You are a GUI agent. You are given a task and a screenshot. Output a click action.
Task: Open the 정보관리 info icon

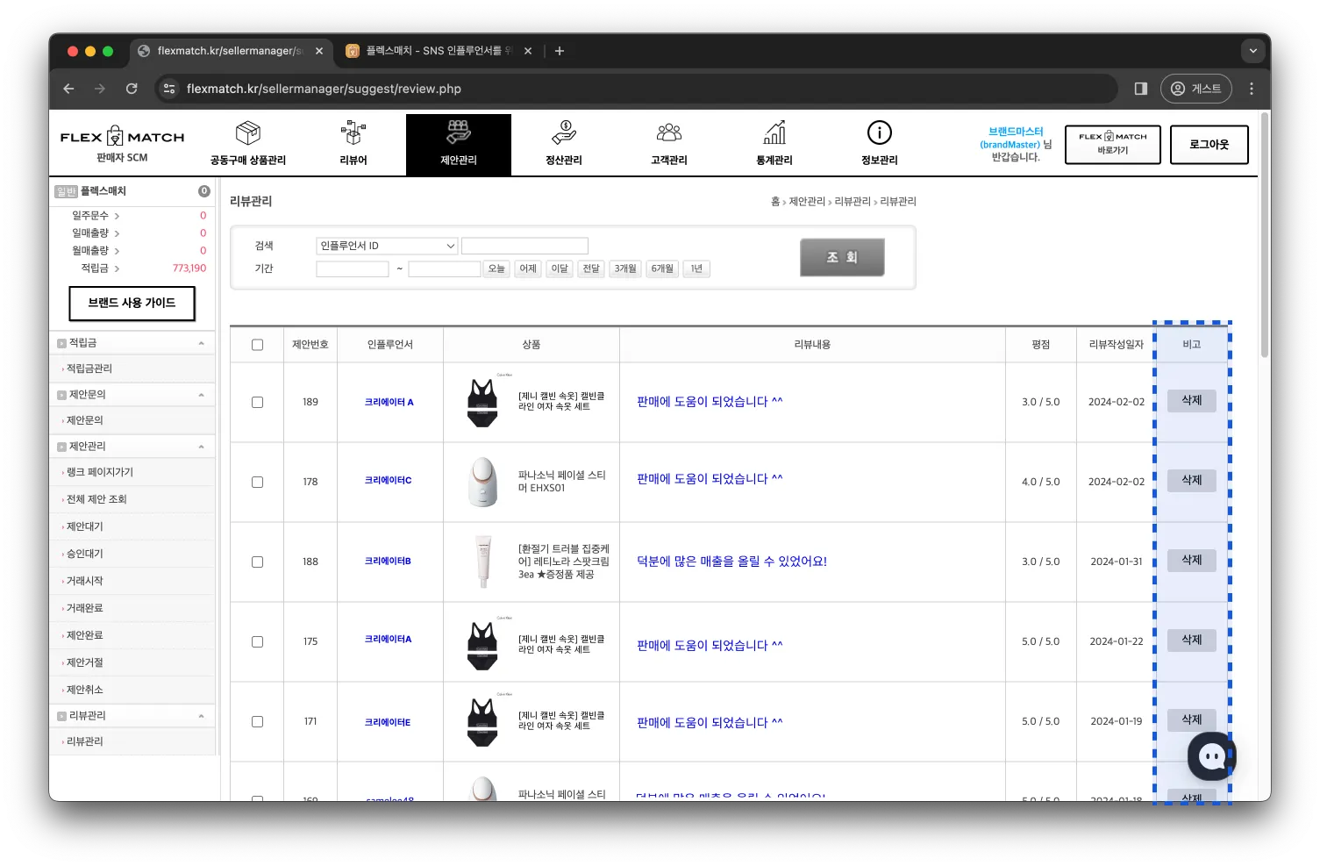tap(880, 132)
